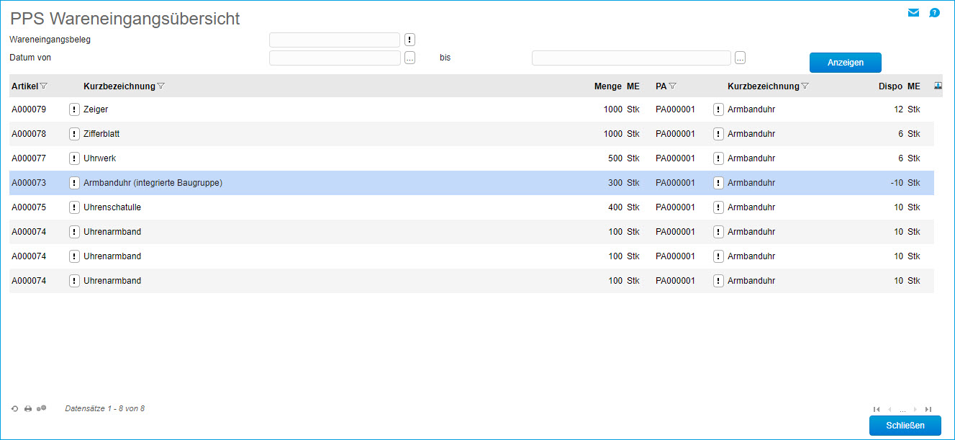The height and width of the screenshot is (440, 955).
Task: Open the gears settings icon in footer
Action: pos(42,408)
